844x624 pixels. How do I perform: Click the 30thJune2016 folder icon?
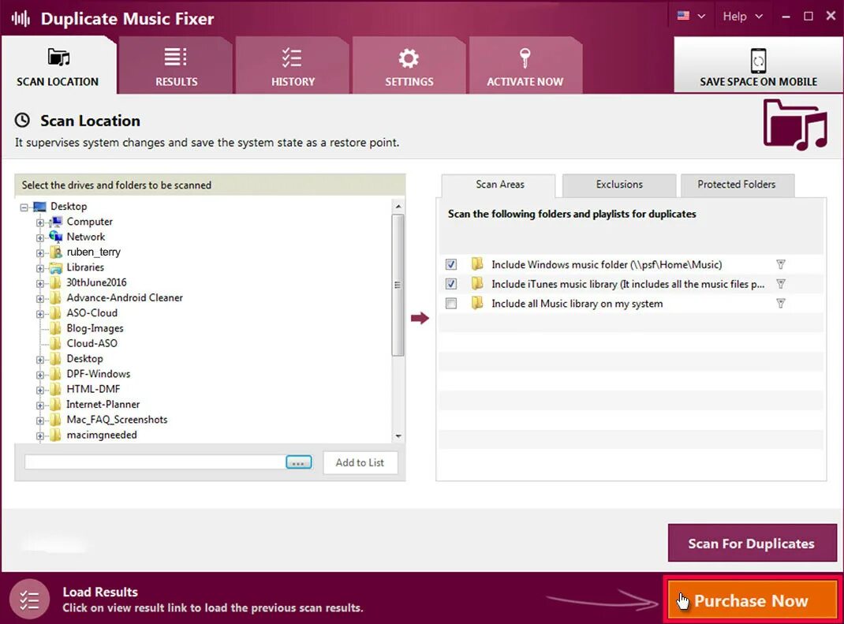(x=55, y=282)
